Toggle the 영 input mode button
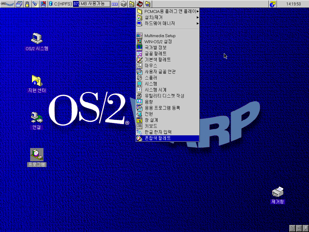The height and width of the screenshot is (232, 309). tap(292, 228)
